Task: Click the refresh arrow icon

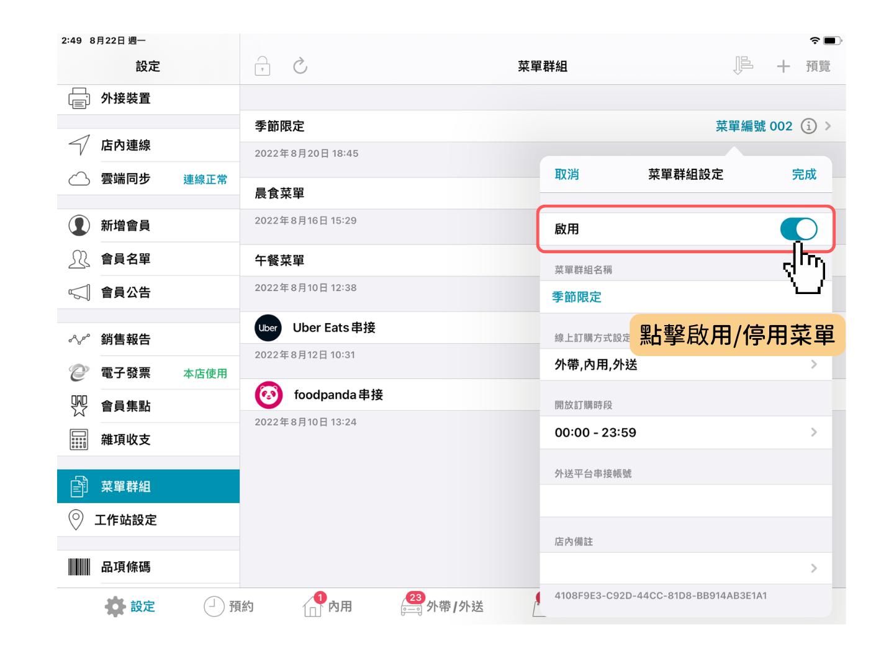Action: pos(300,66)
